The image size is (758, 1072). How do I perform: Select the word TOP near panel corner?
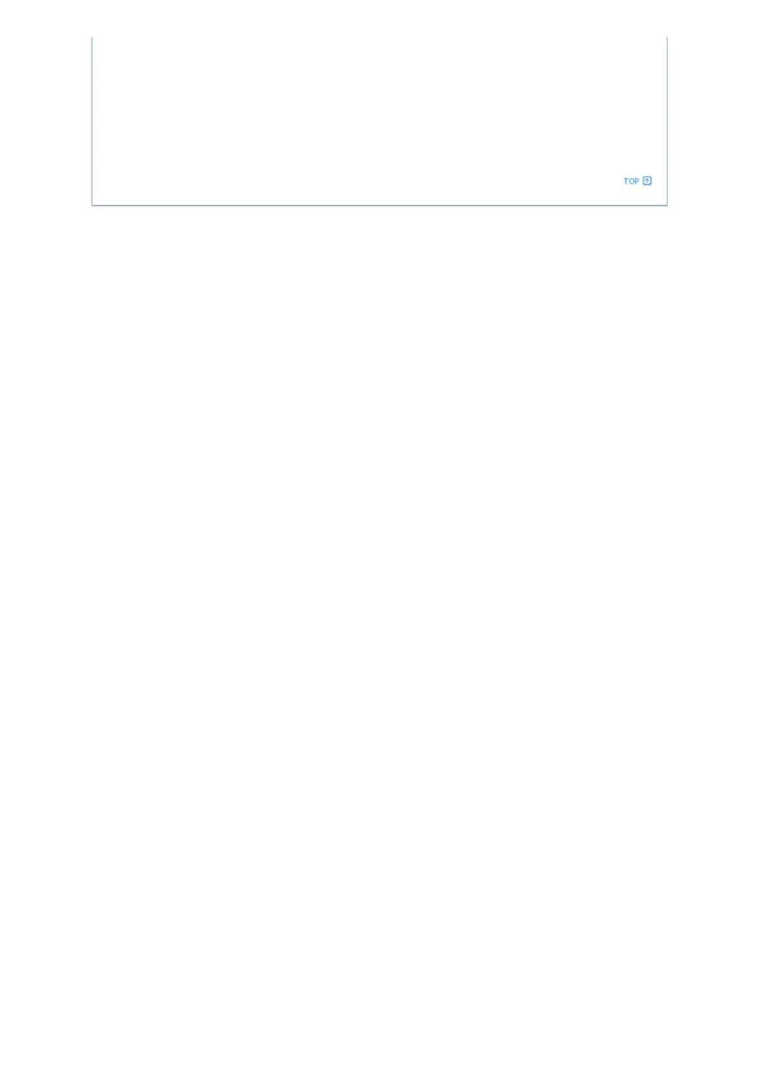[631, 181]
